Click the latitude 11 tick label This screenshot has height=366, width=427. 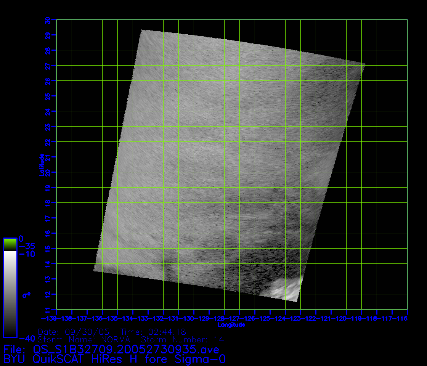click(47, 309)
